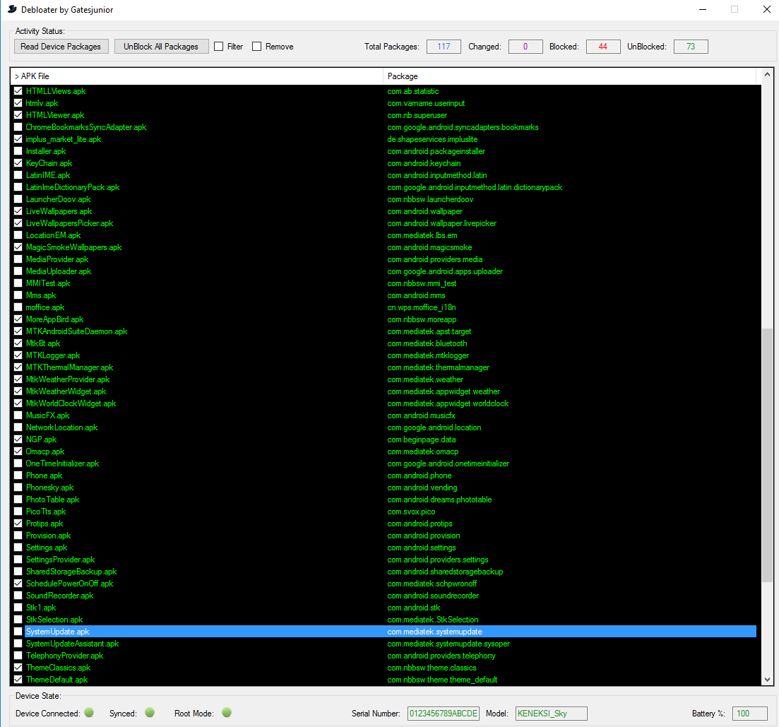Select MoreAppBird.apk row
779x727 pixels.
point(383,319)
